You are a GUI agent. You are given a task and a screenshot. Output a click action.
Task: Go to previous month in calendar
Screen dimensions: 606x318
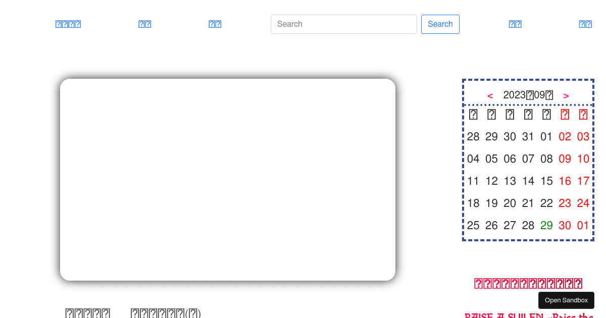490,95
